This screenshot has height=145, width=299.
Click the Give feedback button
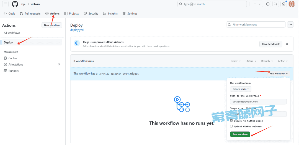[271, 44]
